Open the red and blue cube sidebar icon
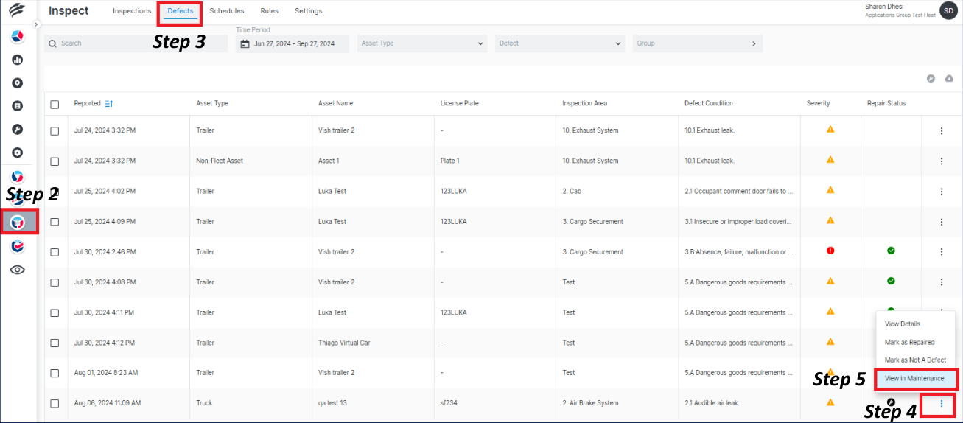Screen dimensions: 963x423 [18, 36]
